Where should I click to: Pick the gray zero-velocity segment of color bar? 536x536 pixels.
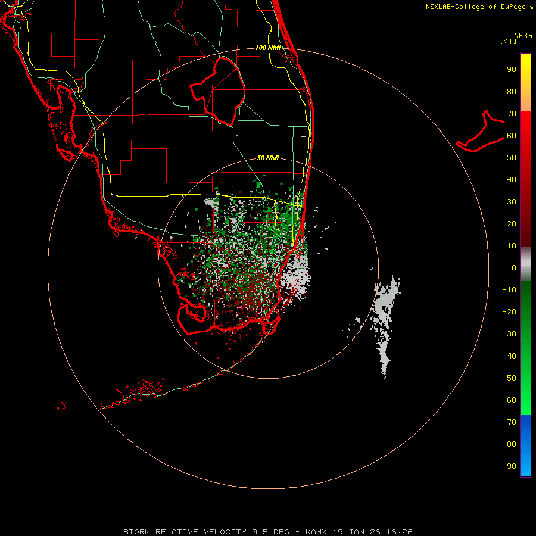coord(526,264)
